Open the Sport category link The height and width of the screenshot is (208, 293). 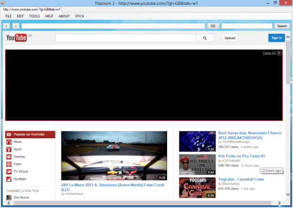[x=17, y=149]
